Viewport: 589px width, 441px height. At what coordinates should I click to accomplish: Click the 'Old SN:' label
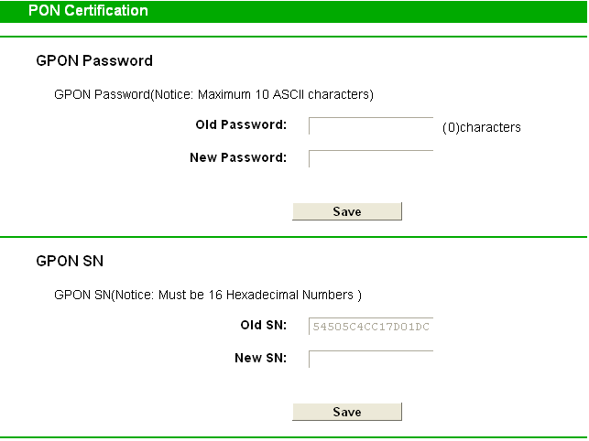(x=263, y=325)
